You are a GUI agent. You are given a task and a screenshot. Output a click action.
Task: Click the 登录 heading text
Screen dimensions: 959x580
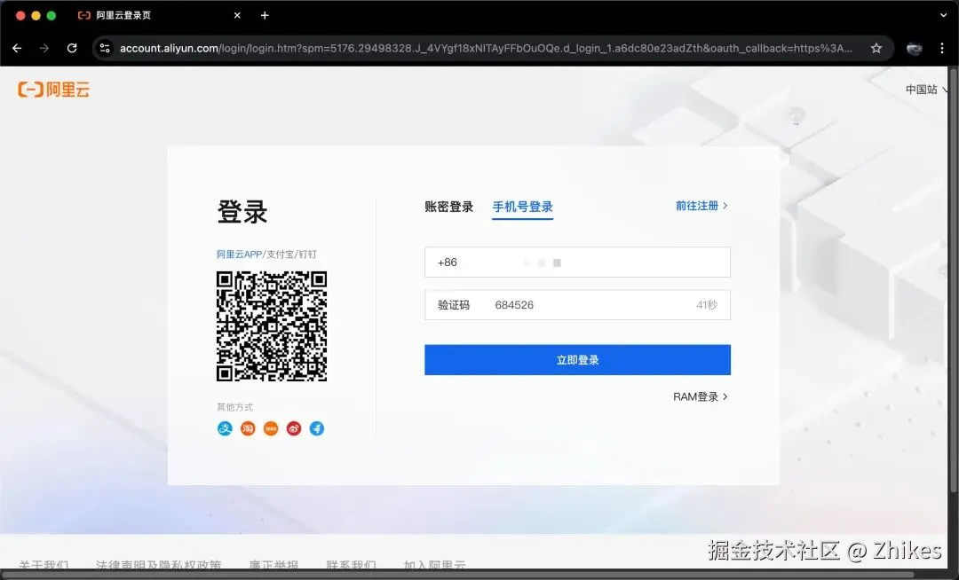(242, 212)
